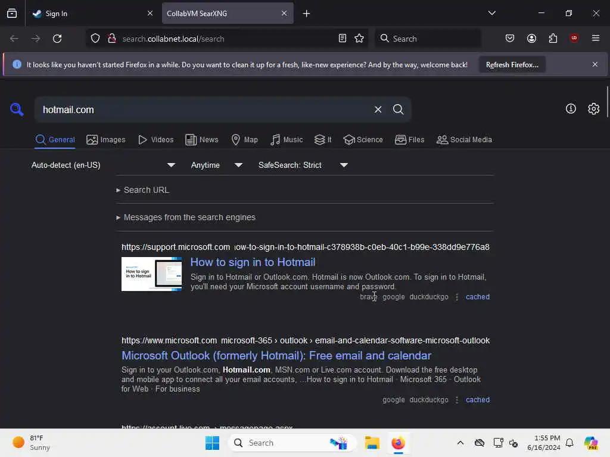Select the Files category tab
Screen dimensions: 610x457
pos(409,140)
